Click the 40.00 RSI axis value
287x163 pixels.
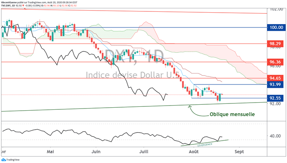click(275, 136)
